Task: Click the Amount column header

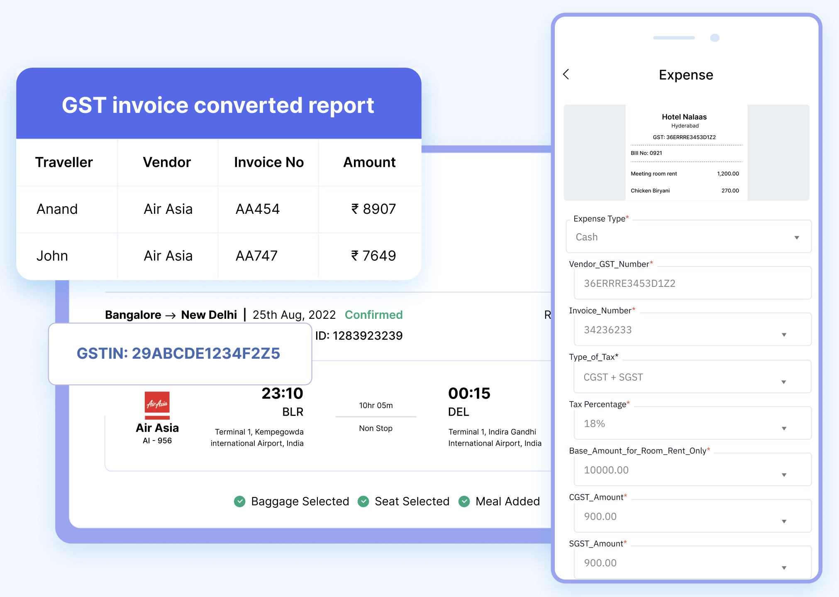Action: pyautogui.click(x=369, y=162)
